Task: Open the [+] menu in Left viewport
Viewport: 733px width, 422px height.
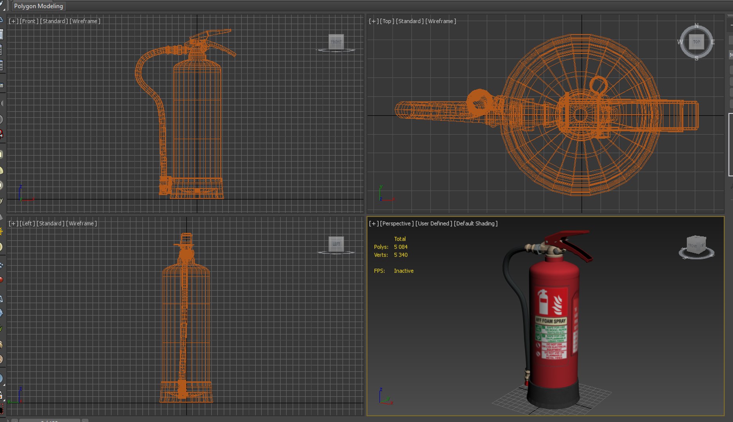Action: 13,224
